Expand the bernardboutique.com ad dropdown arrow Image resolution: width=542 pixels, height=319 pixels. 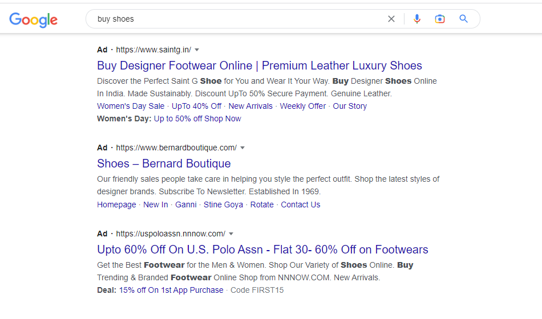click(242, 148)
